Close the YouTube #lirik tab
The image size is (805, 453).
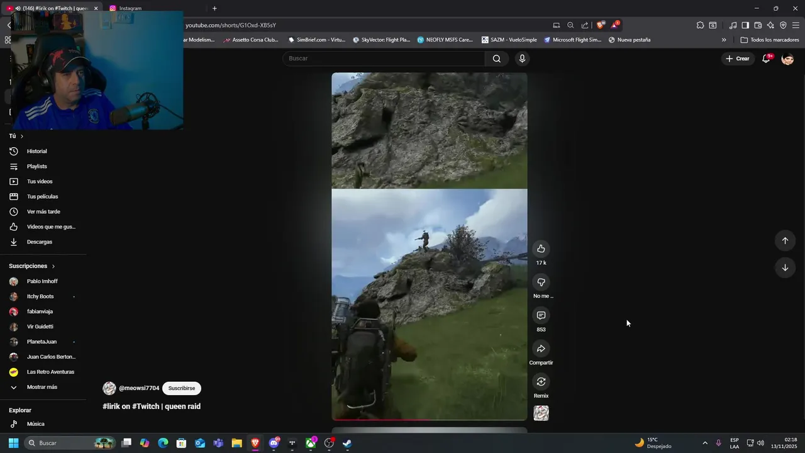click(x=96, y=9)
